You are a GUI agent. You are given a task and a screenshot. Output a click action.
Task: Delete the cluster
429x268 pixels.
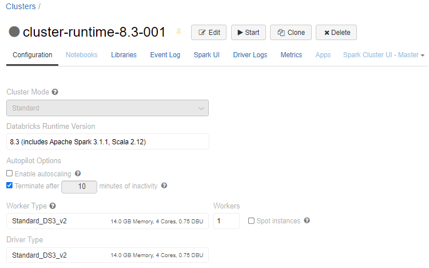336,32
